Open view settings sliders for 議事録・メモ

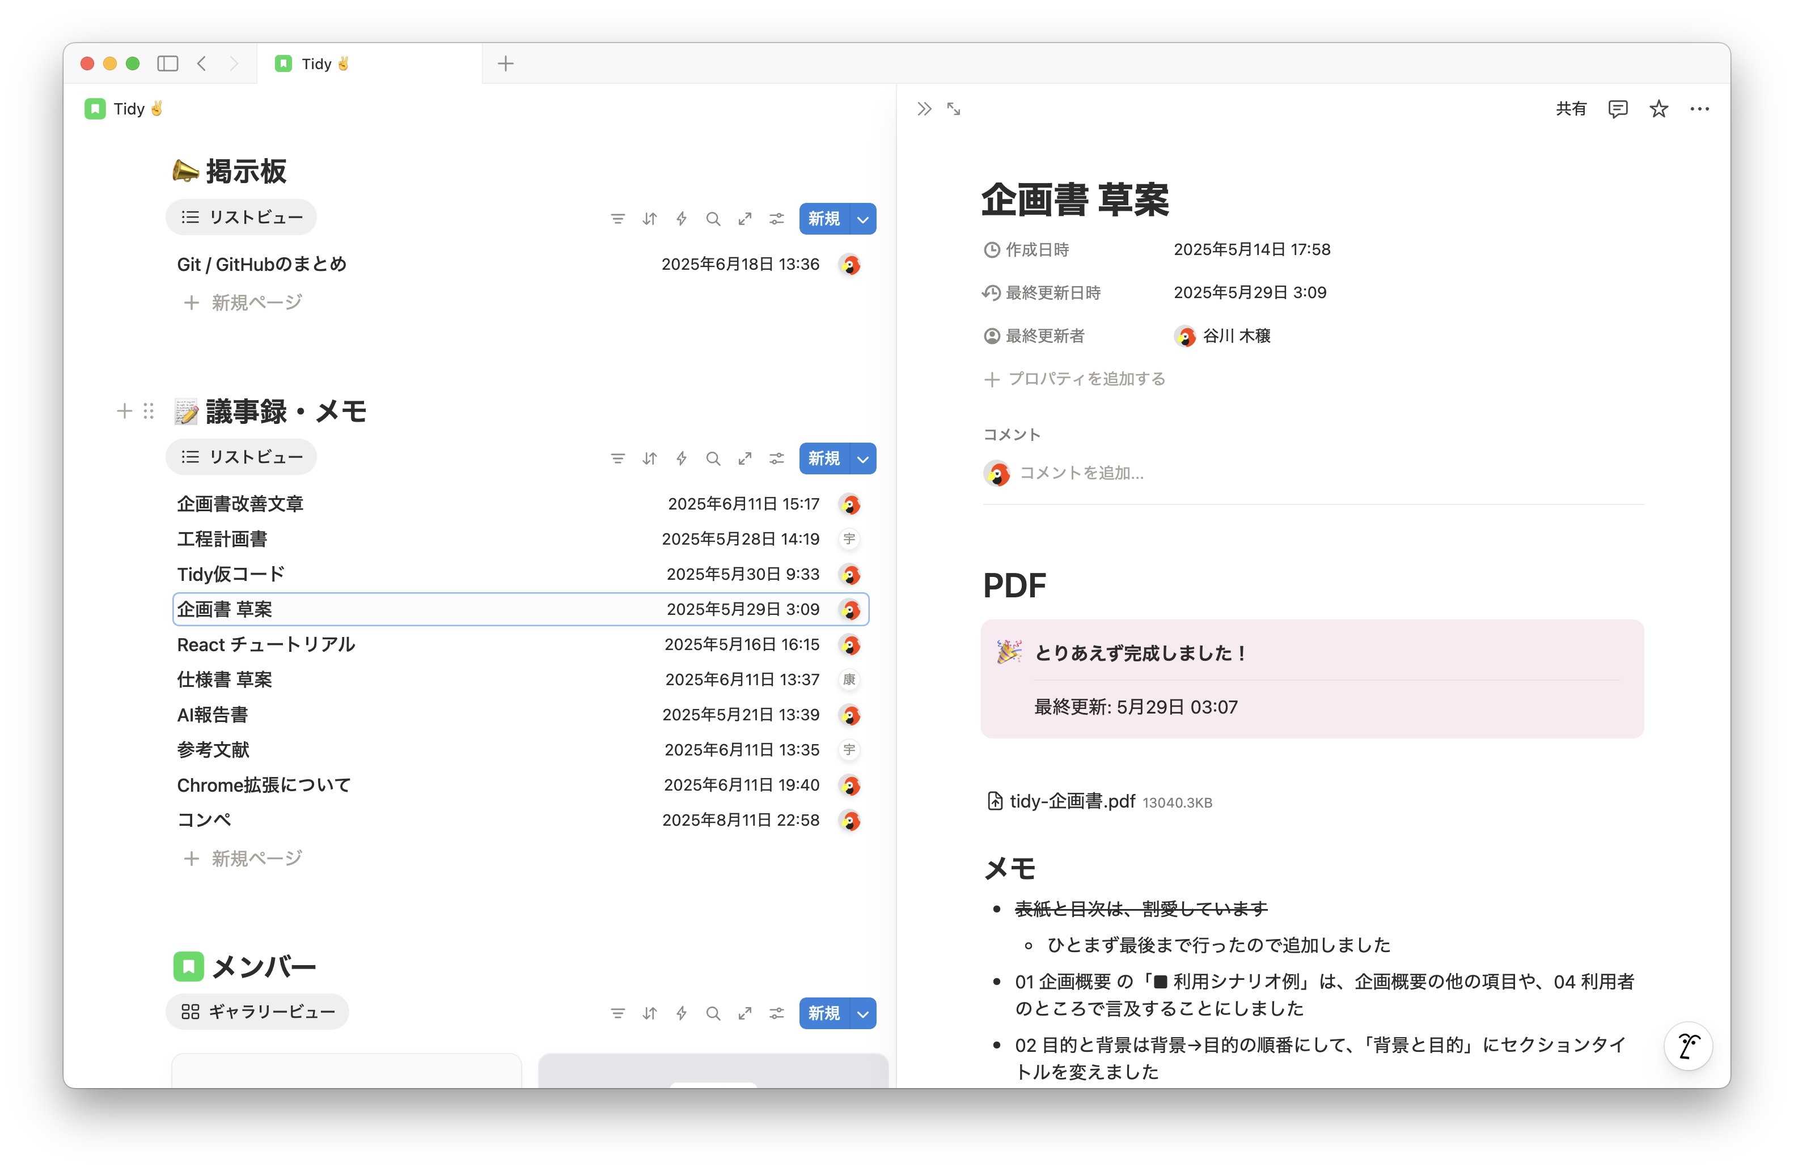(776, 458)
